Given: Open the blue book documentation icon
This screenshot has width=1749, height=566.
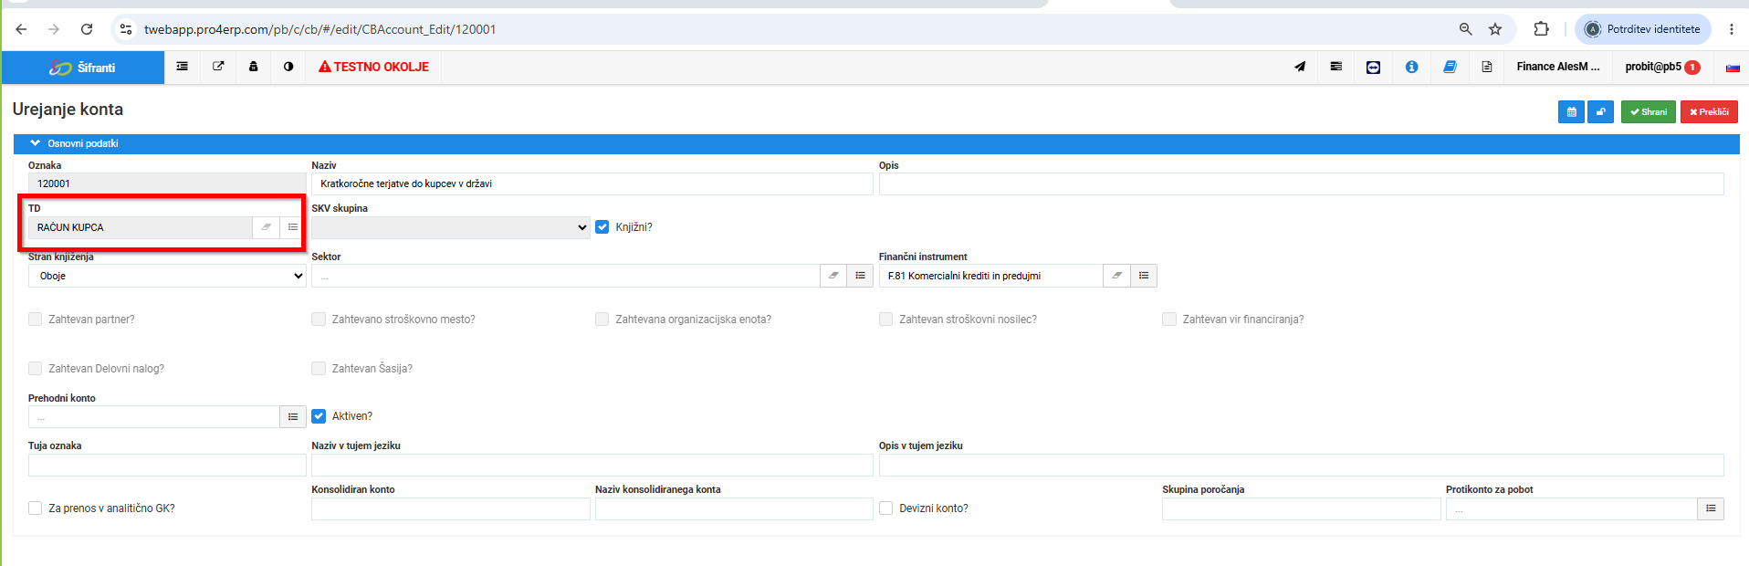Looking at the screenshot, I should (x=1450, y=67).
